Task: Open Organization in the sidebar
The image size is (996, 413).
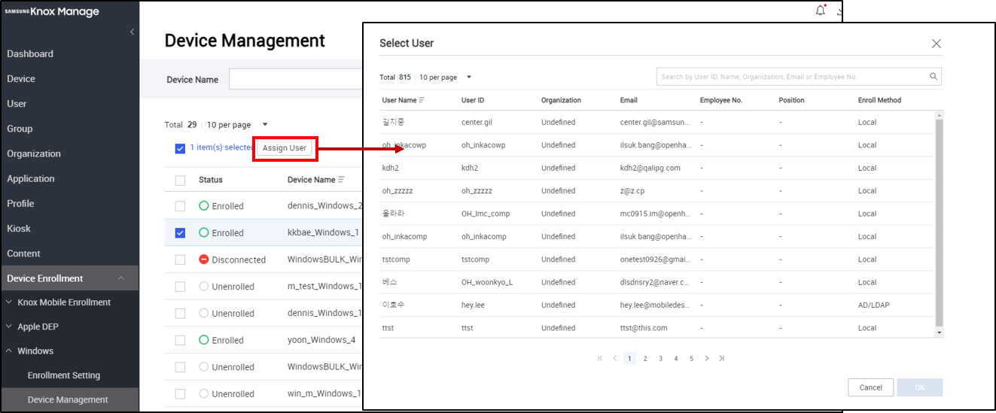Action: [34, 153]
